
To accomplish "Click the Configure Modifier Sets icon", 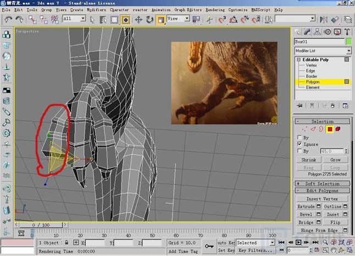I will 345,105.
